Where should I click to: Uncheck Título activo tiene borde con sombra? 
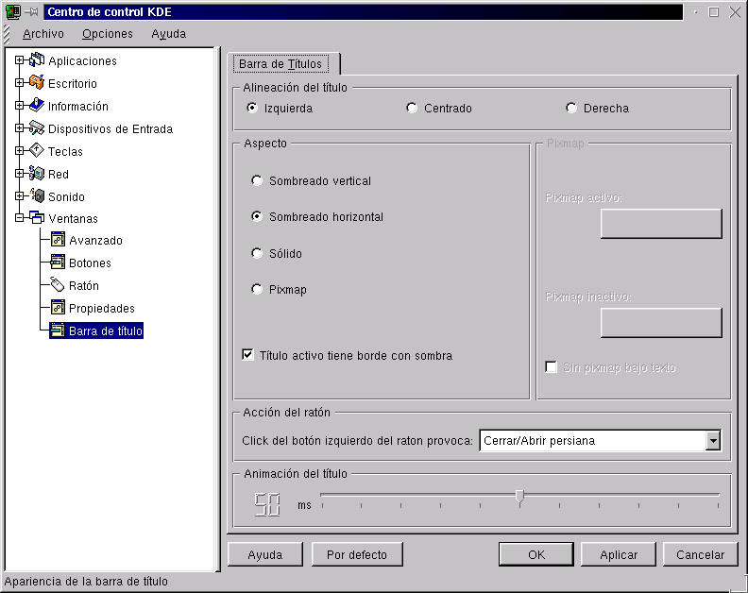pos(248,356)
